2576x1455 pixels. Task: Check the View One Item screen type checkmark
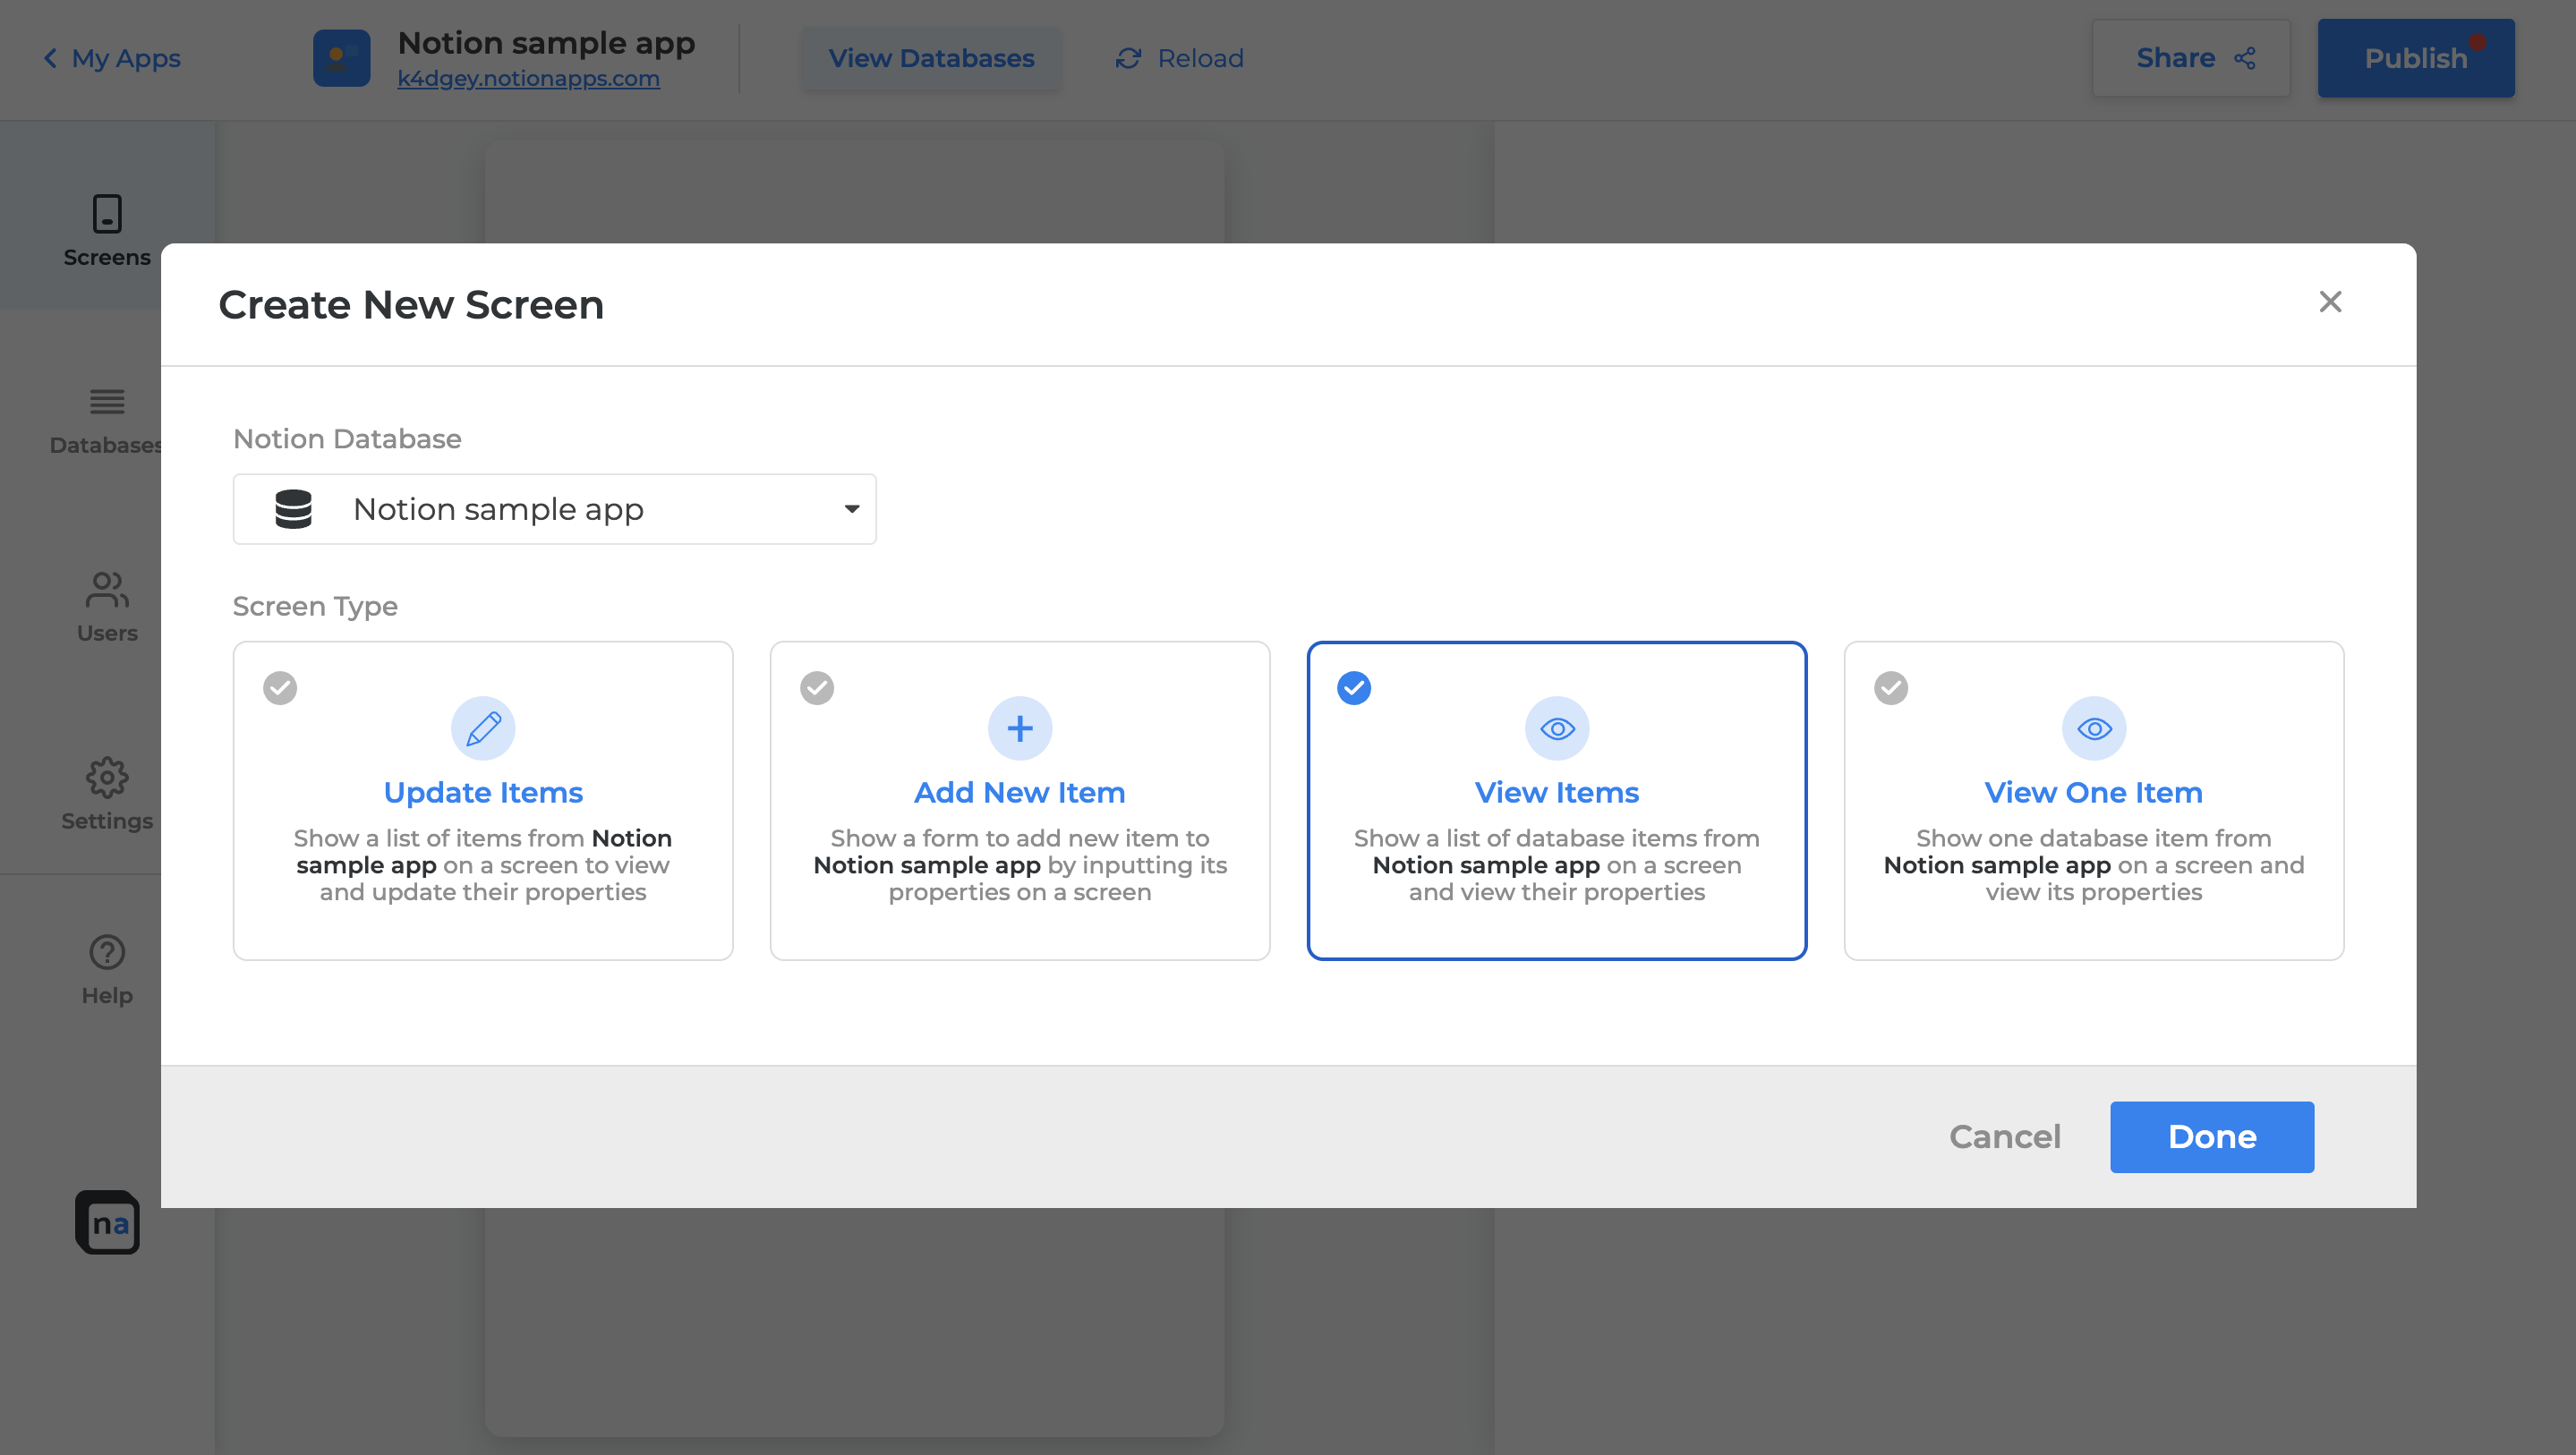[1890, 688]
